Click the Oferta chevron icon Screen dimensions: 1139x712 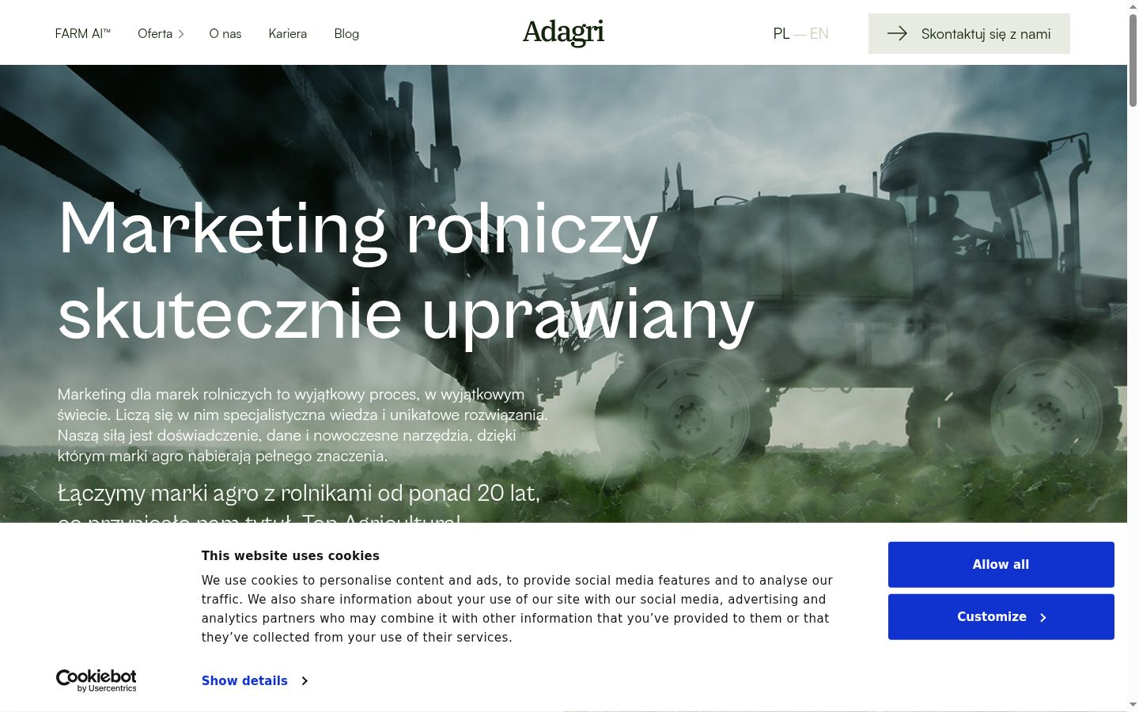[180, 34]
